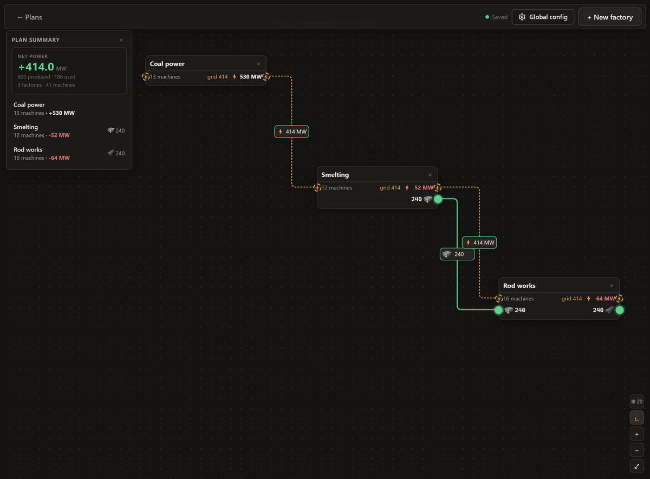Create a New factory
The image size is (650, 479).
pyautogui.click(x=610, y=17)
